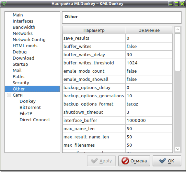This screenshot has height=172, width=186.
Task: Sort by the Значение column header
Action: [149, 30]
